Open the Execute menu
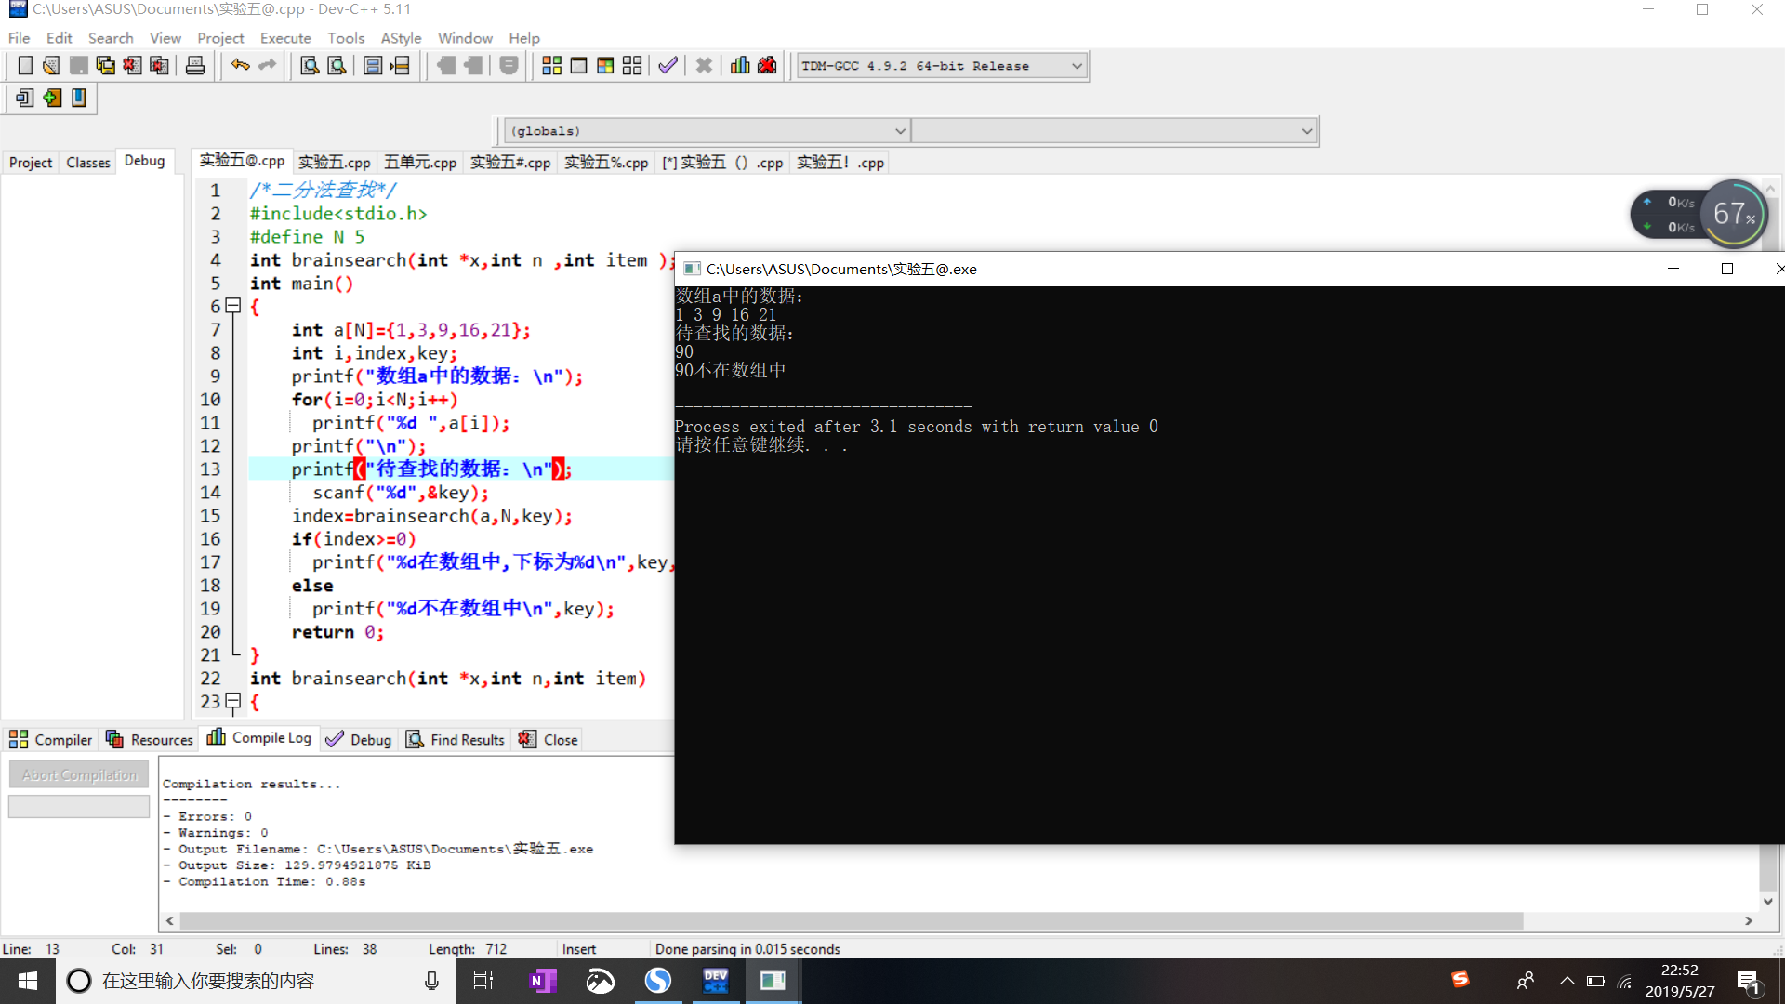The height and width of the screenshot is (1004, 1785). coord(284,38)
